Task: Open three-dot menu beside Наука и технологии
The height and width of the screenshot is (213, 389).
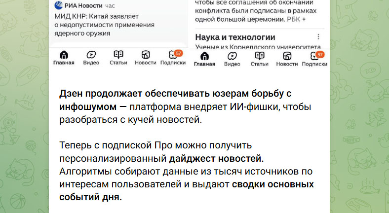Action: point(318,37)
